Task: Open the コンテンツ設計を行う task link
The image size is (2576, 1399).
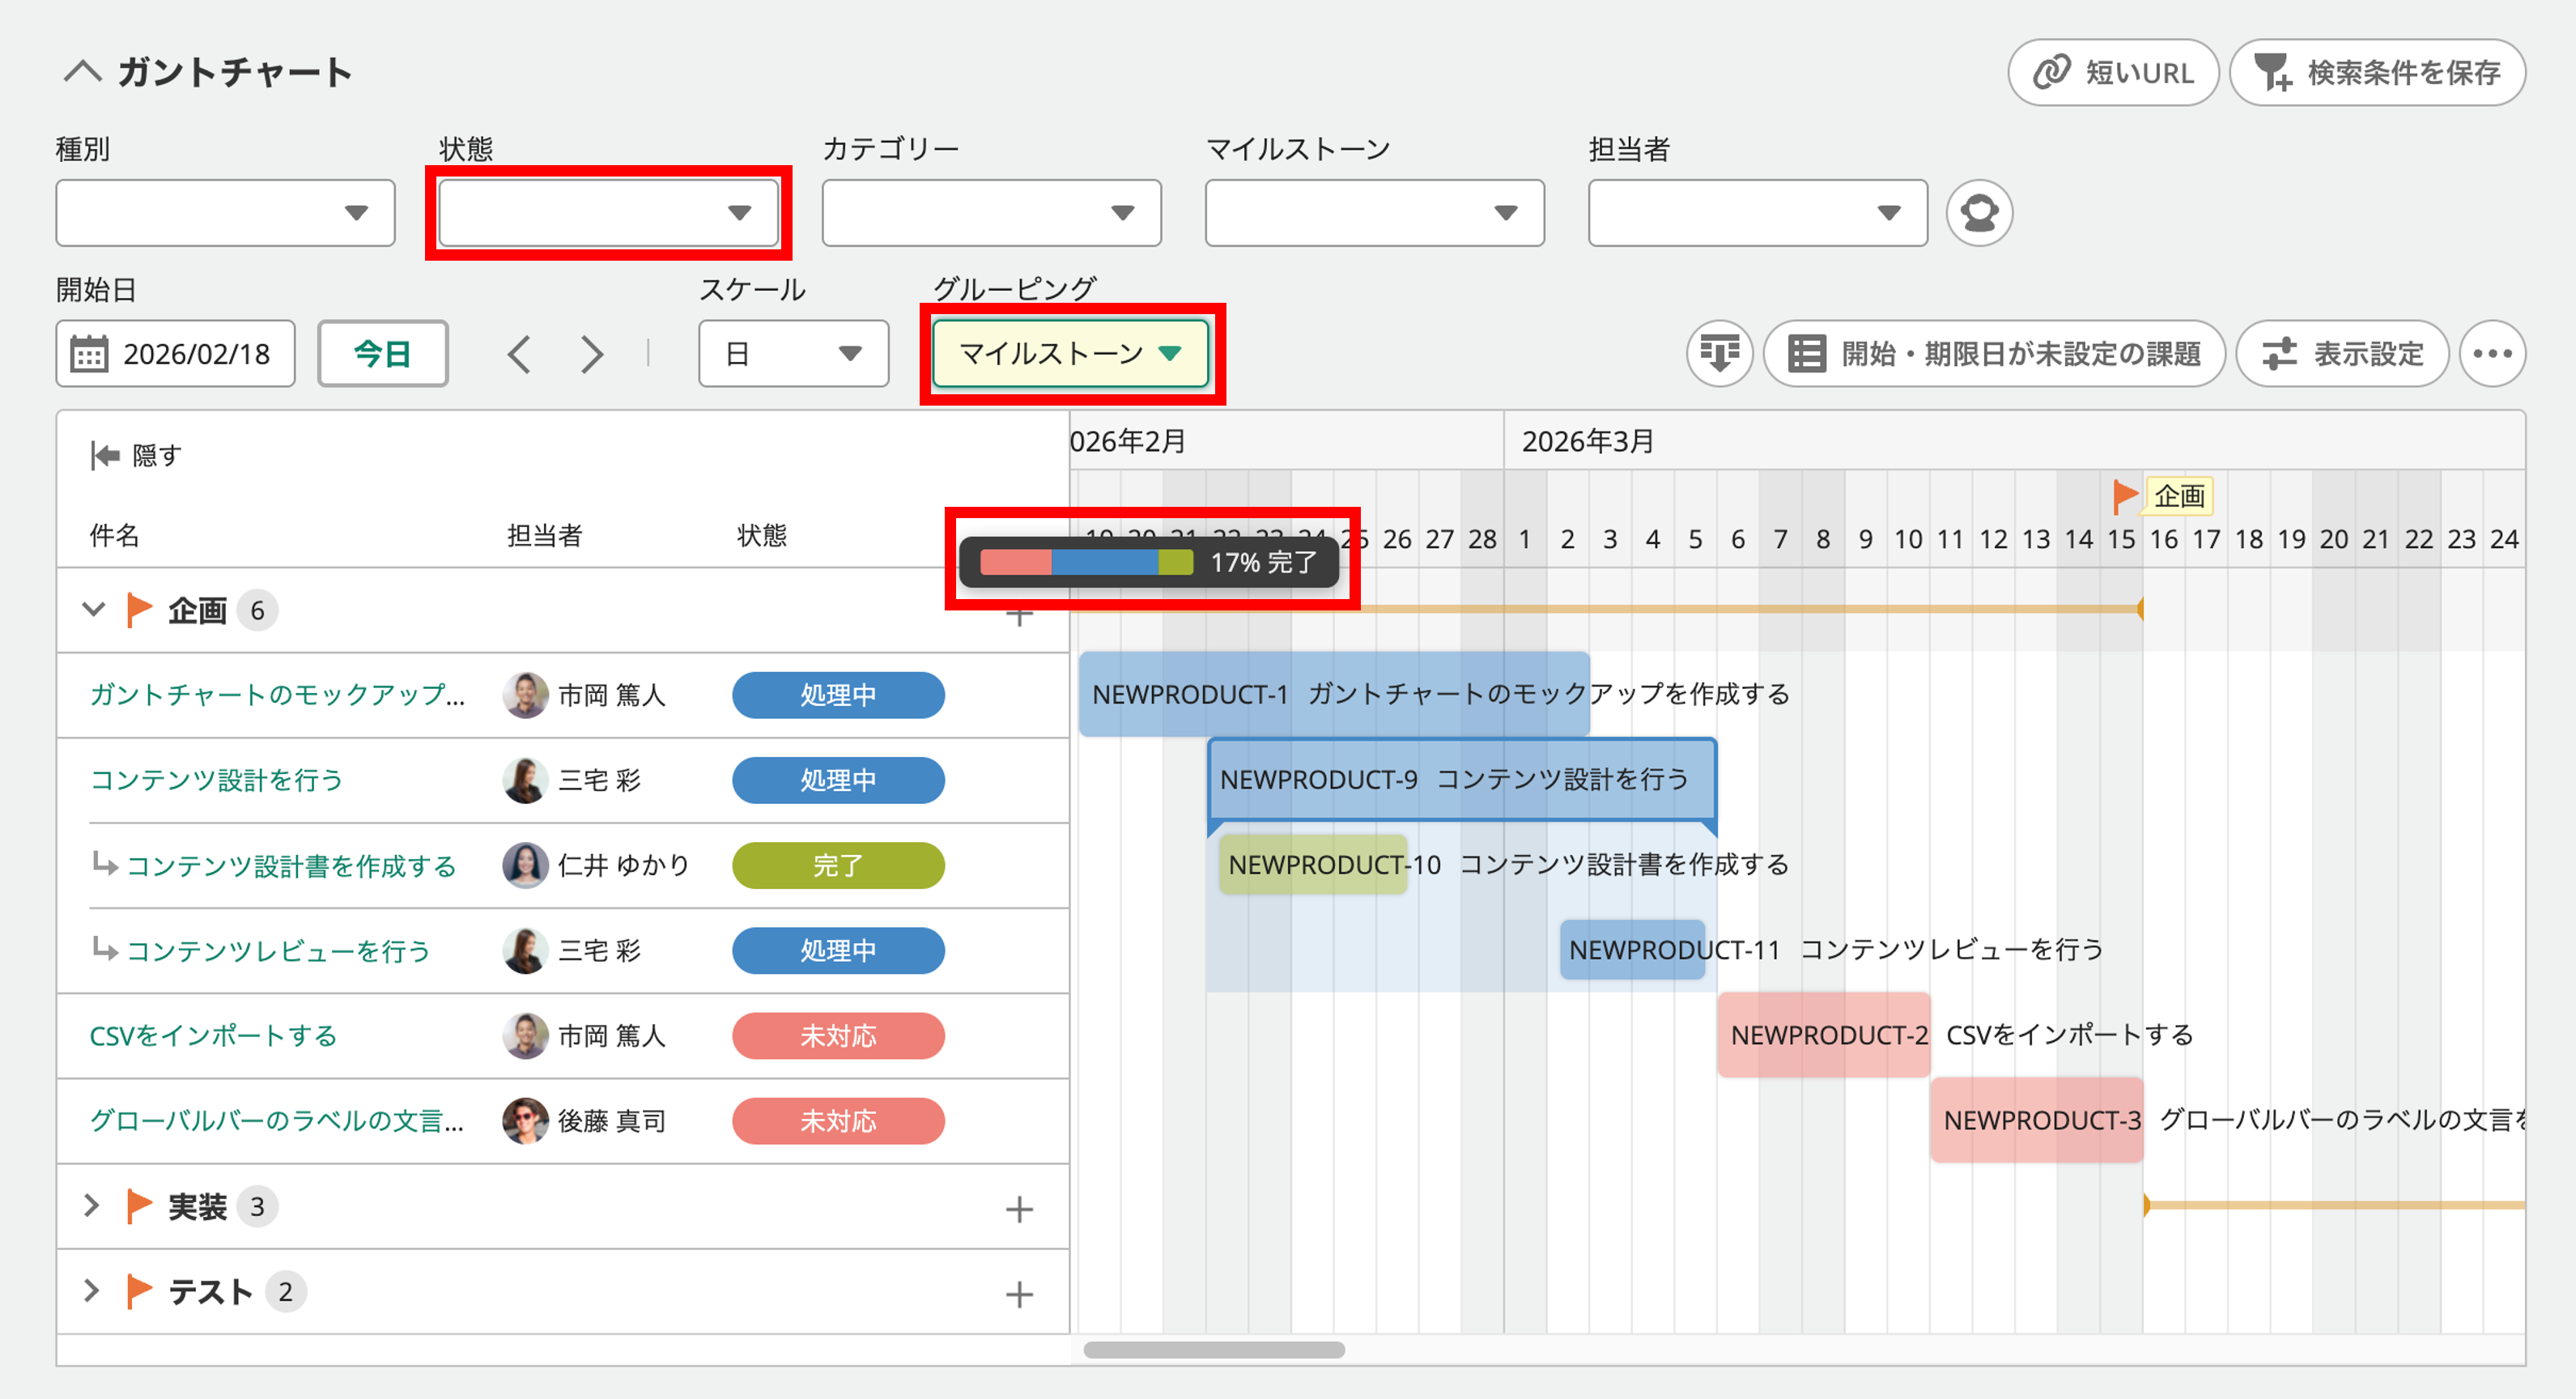Action: pyautogui.click(x=215, y=781)
